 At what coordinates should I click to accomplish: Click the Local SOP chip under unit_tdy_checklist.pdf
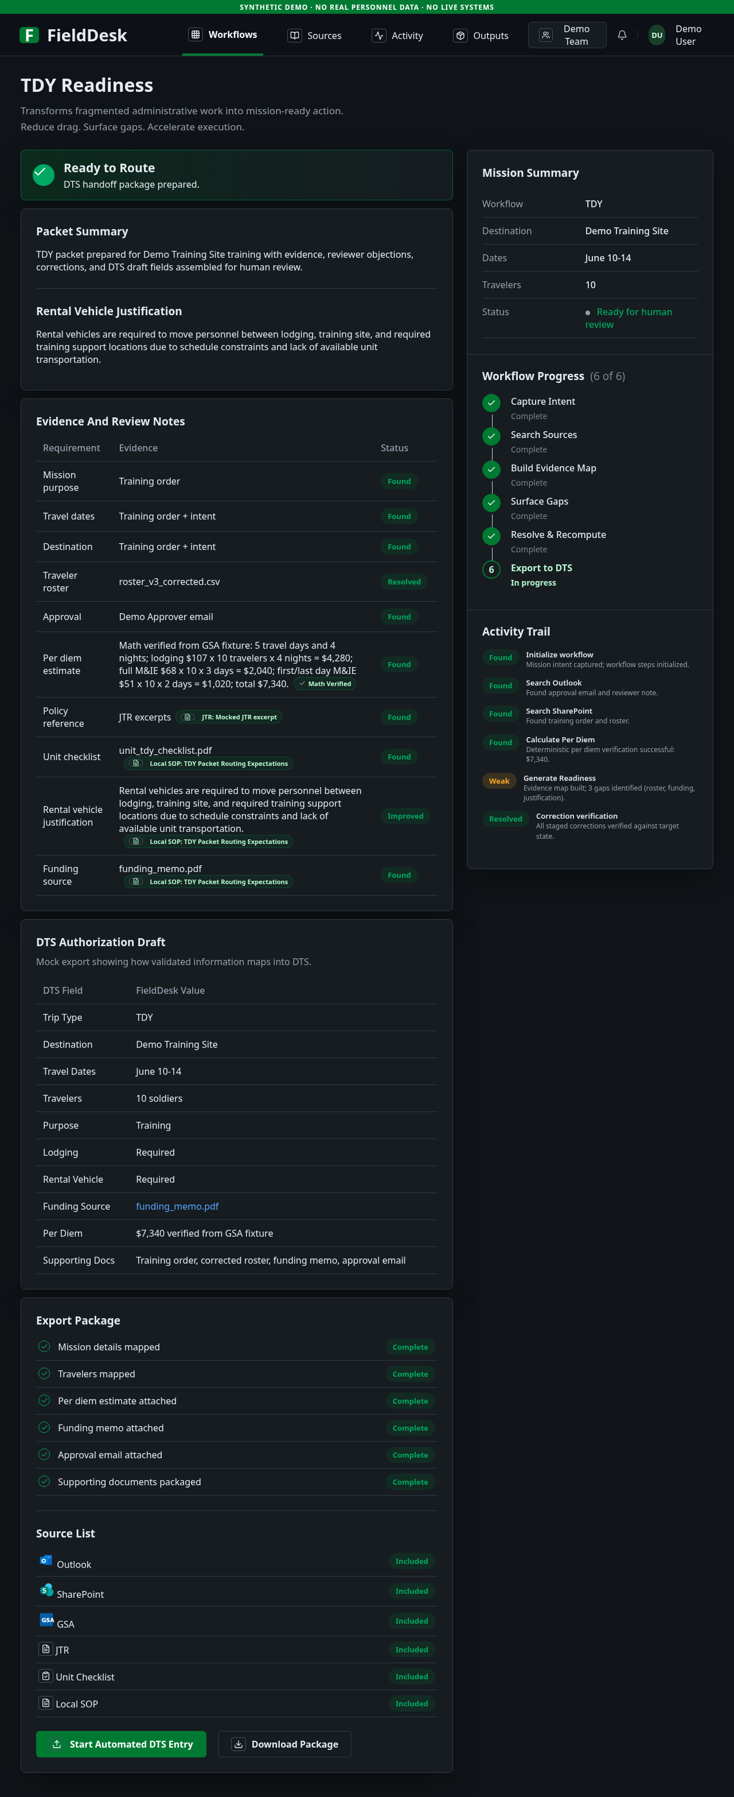(x=208, y=764)
